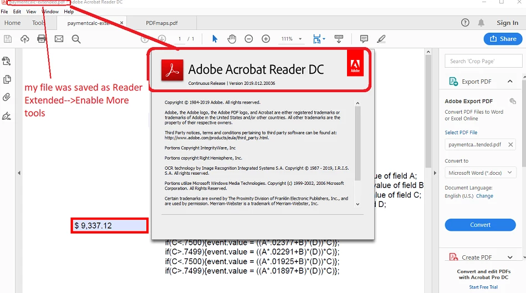Click Sign In
The image size is (526, 293).
point(507,23)
